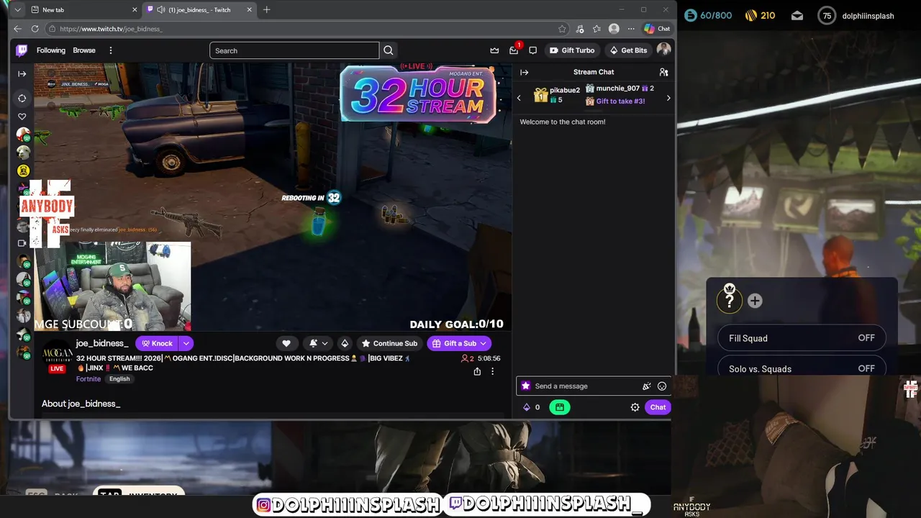Screen dimensions: 921x518
Task: Show previous gift leaderboard entry arrow
Action: 519,98
